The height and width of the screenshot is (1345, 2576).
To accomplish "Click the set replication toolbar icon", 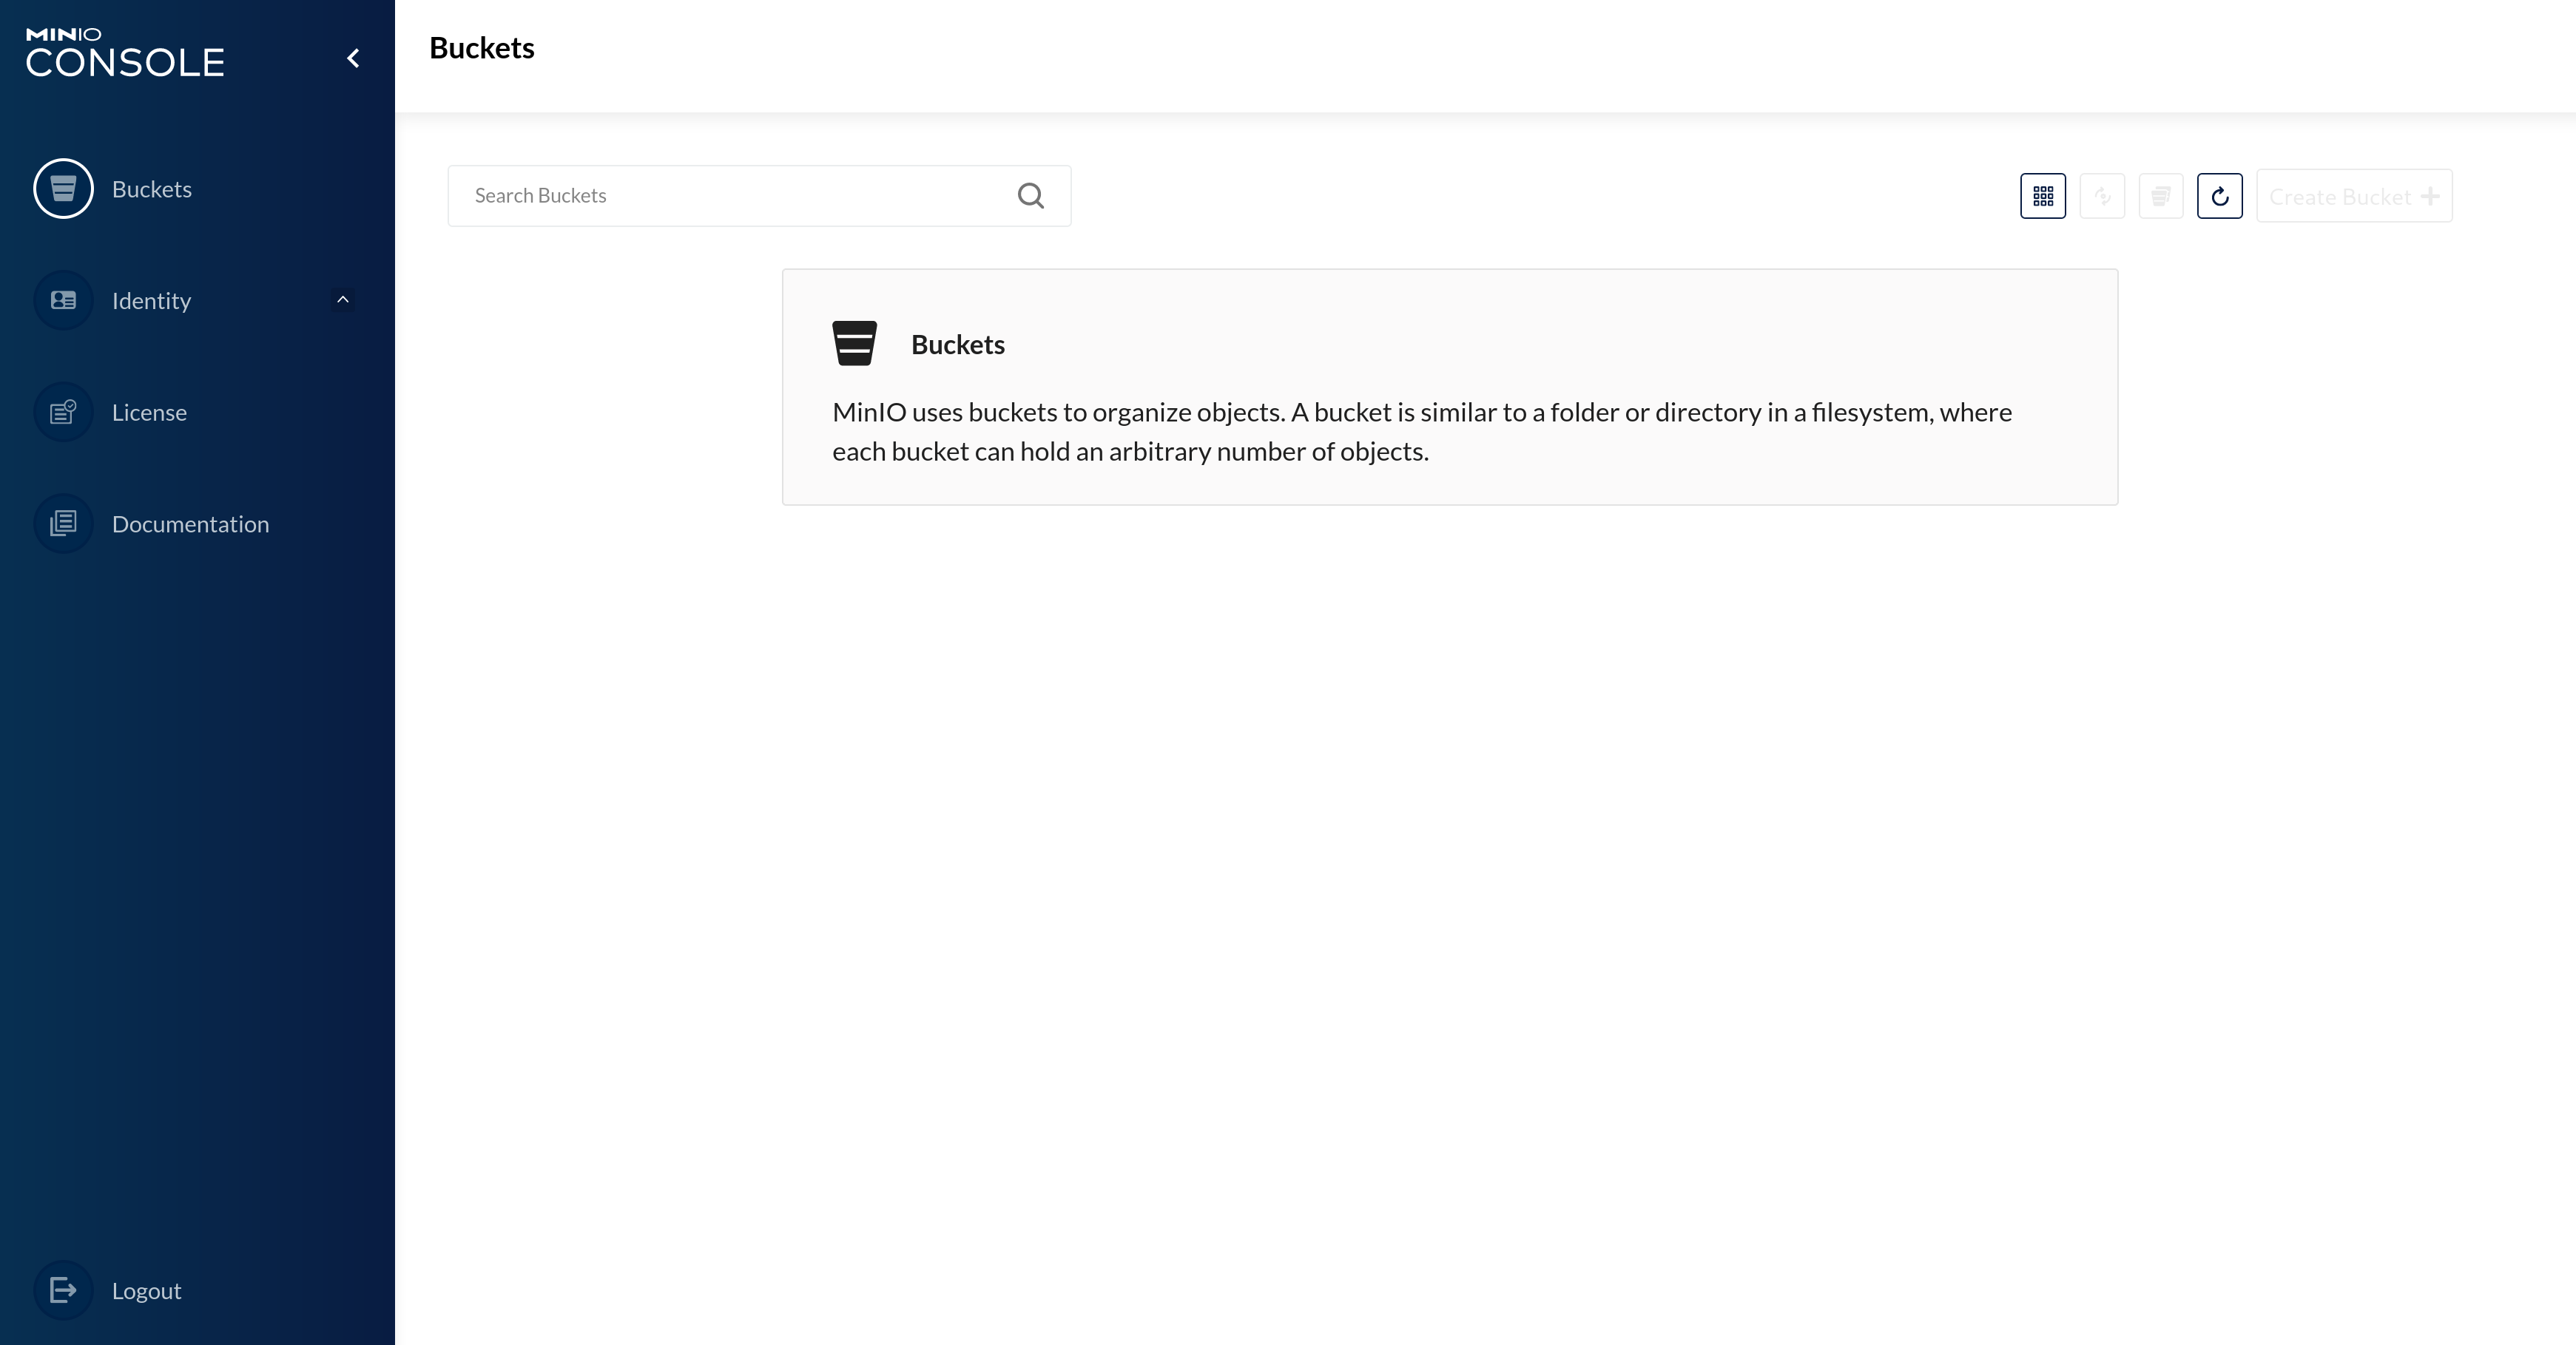I will click(x=2102, y=196).
